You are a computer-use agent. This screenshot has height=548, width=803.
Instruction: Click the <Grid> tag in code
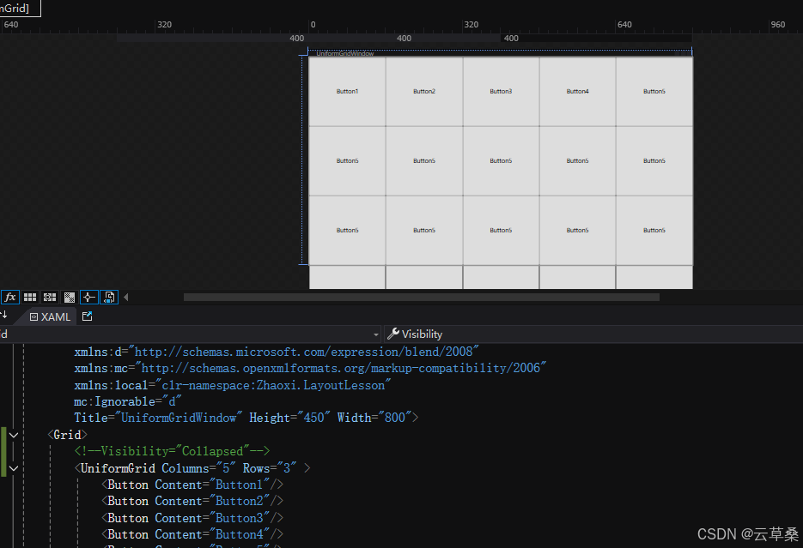pos(67,435)
